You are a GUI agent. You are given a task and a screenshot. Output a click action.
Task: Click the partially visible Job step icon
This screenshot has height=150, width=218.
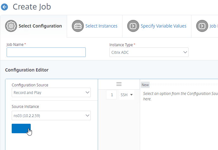(202, 26)
